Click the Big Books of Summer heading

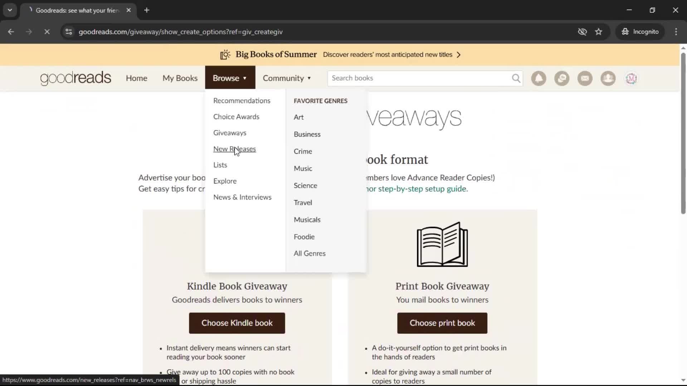point(276,54)
